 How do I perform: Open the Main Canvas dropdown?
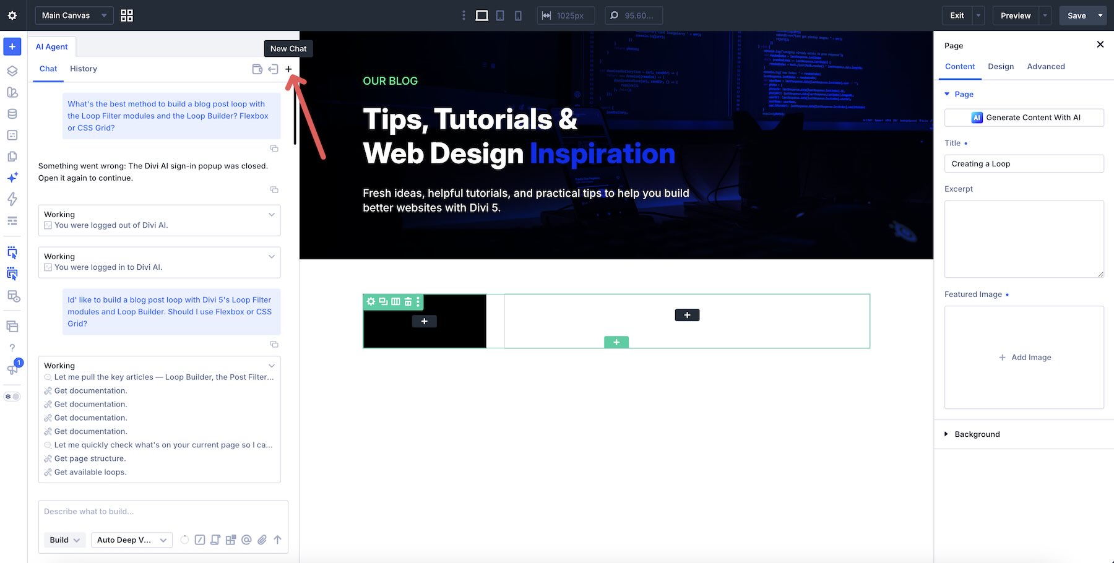pyautogui.click(x=74, y=15)
